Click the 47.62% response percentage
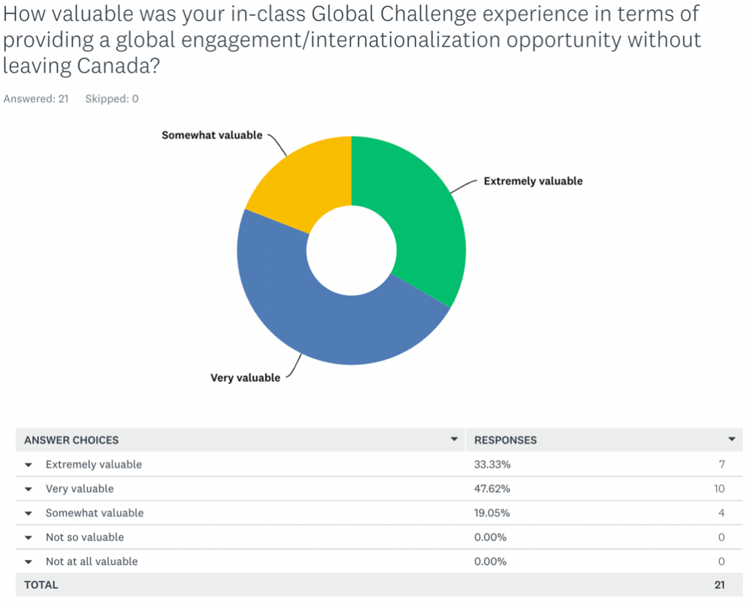The image size is (749, 606). click(x=492, y=489)
